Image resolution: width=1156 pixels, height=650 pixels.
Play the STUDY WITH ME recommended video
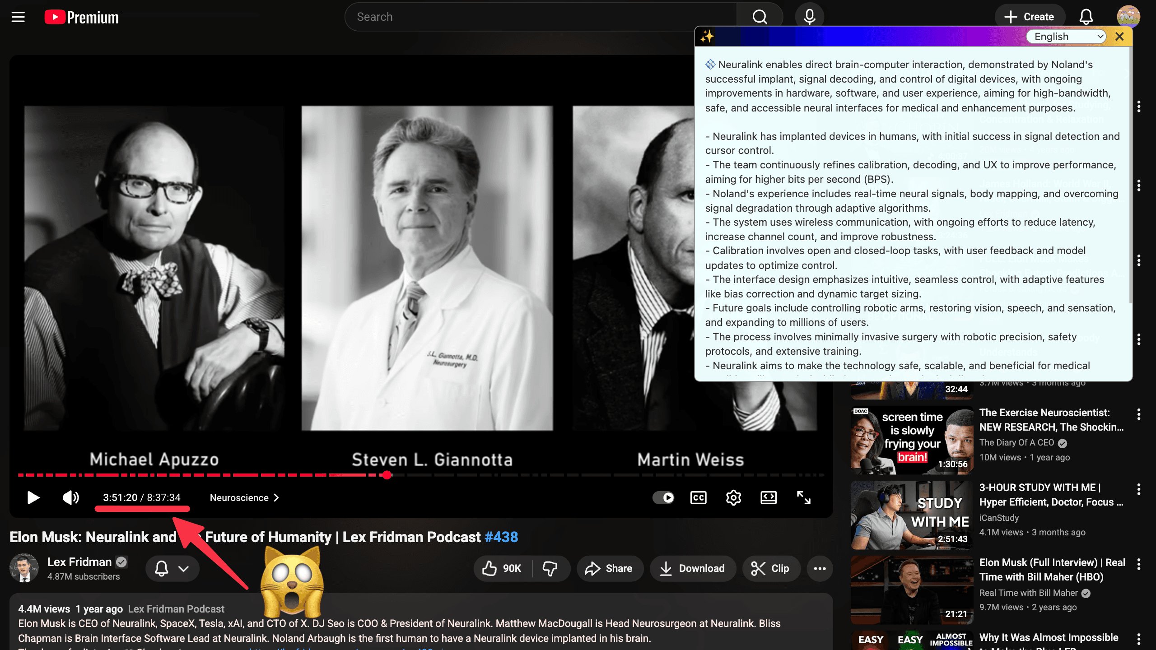click(x=911, y=515)
